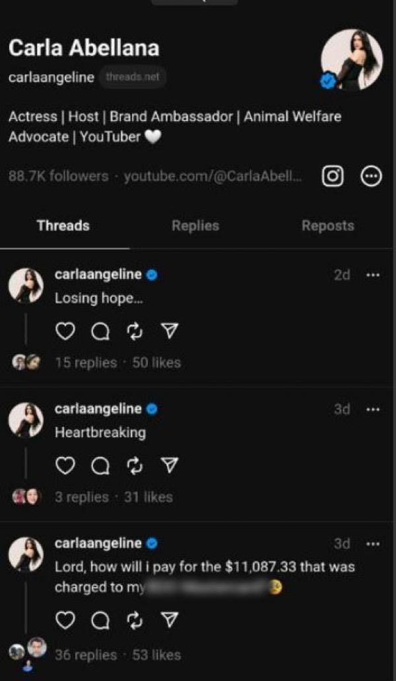Image resolution: width=396 pixels, height=681 pixels.
Task: Open the youtube.com/@CarlaAbell... link
Action: pyautogui.click(x=213, y=177)
